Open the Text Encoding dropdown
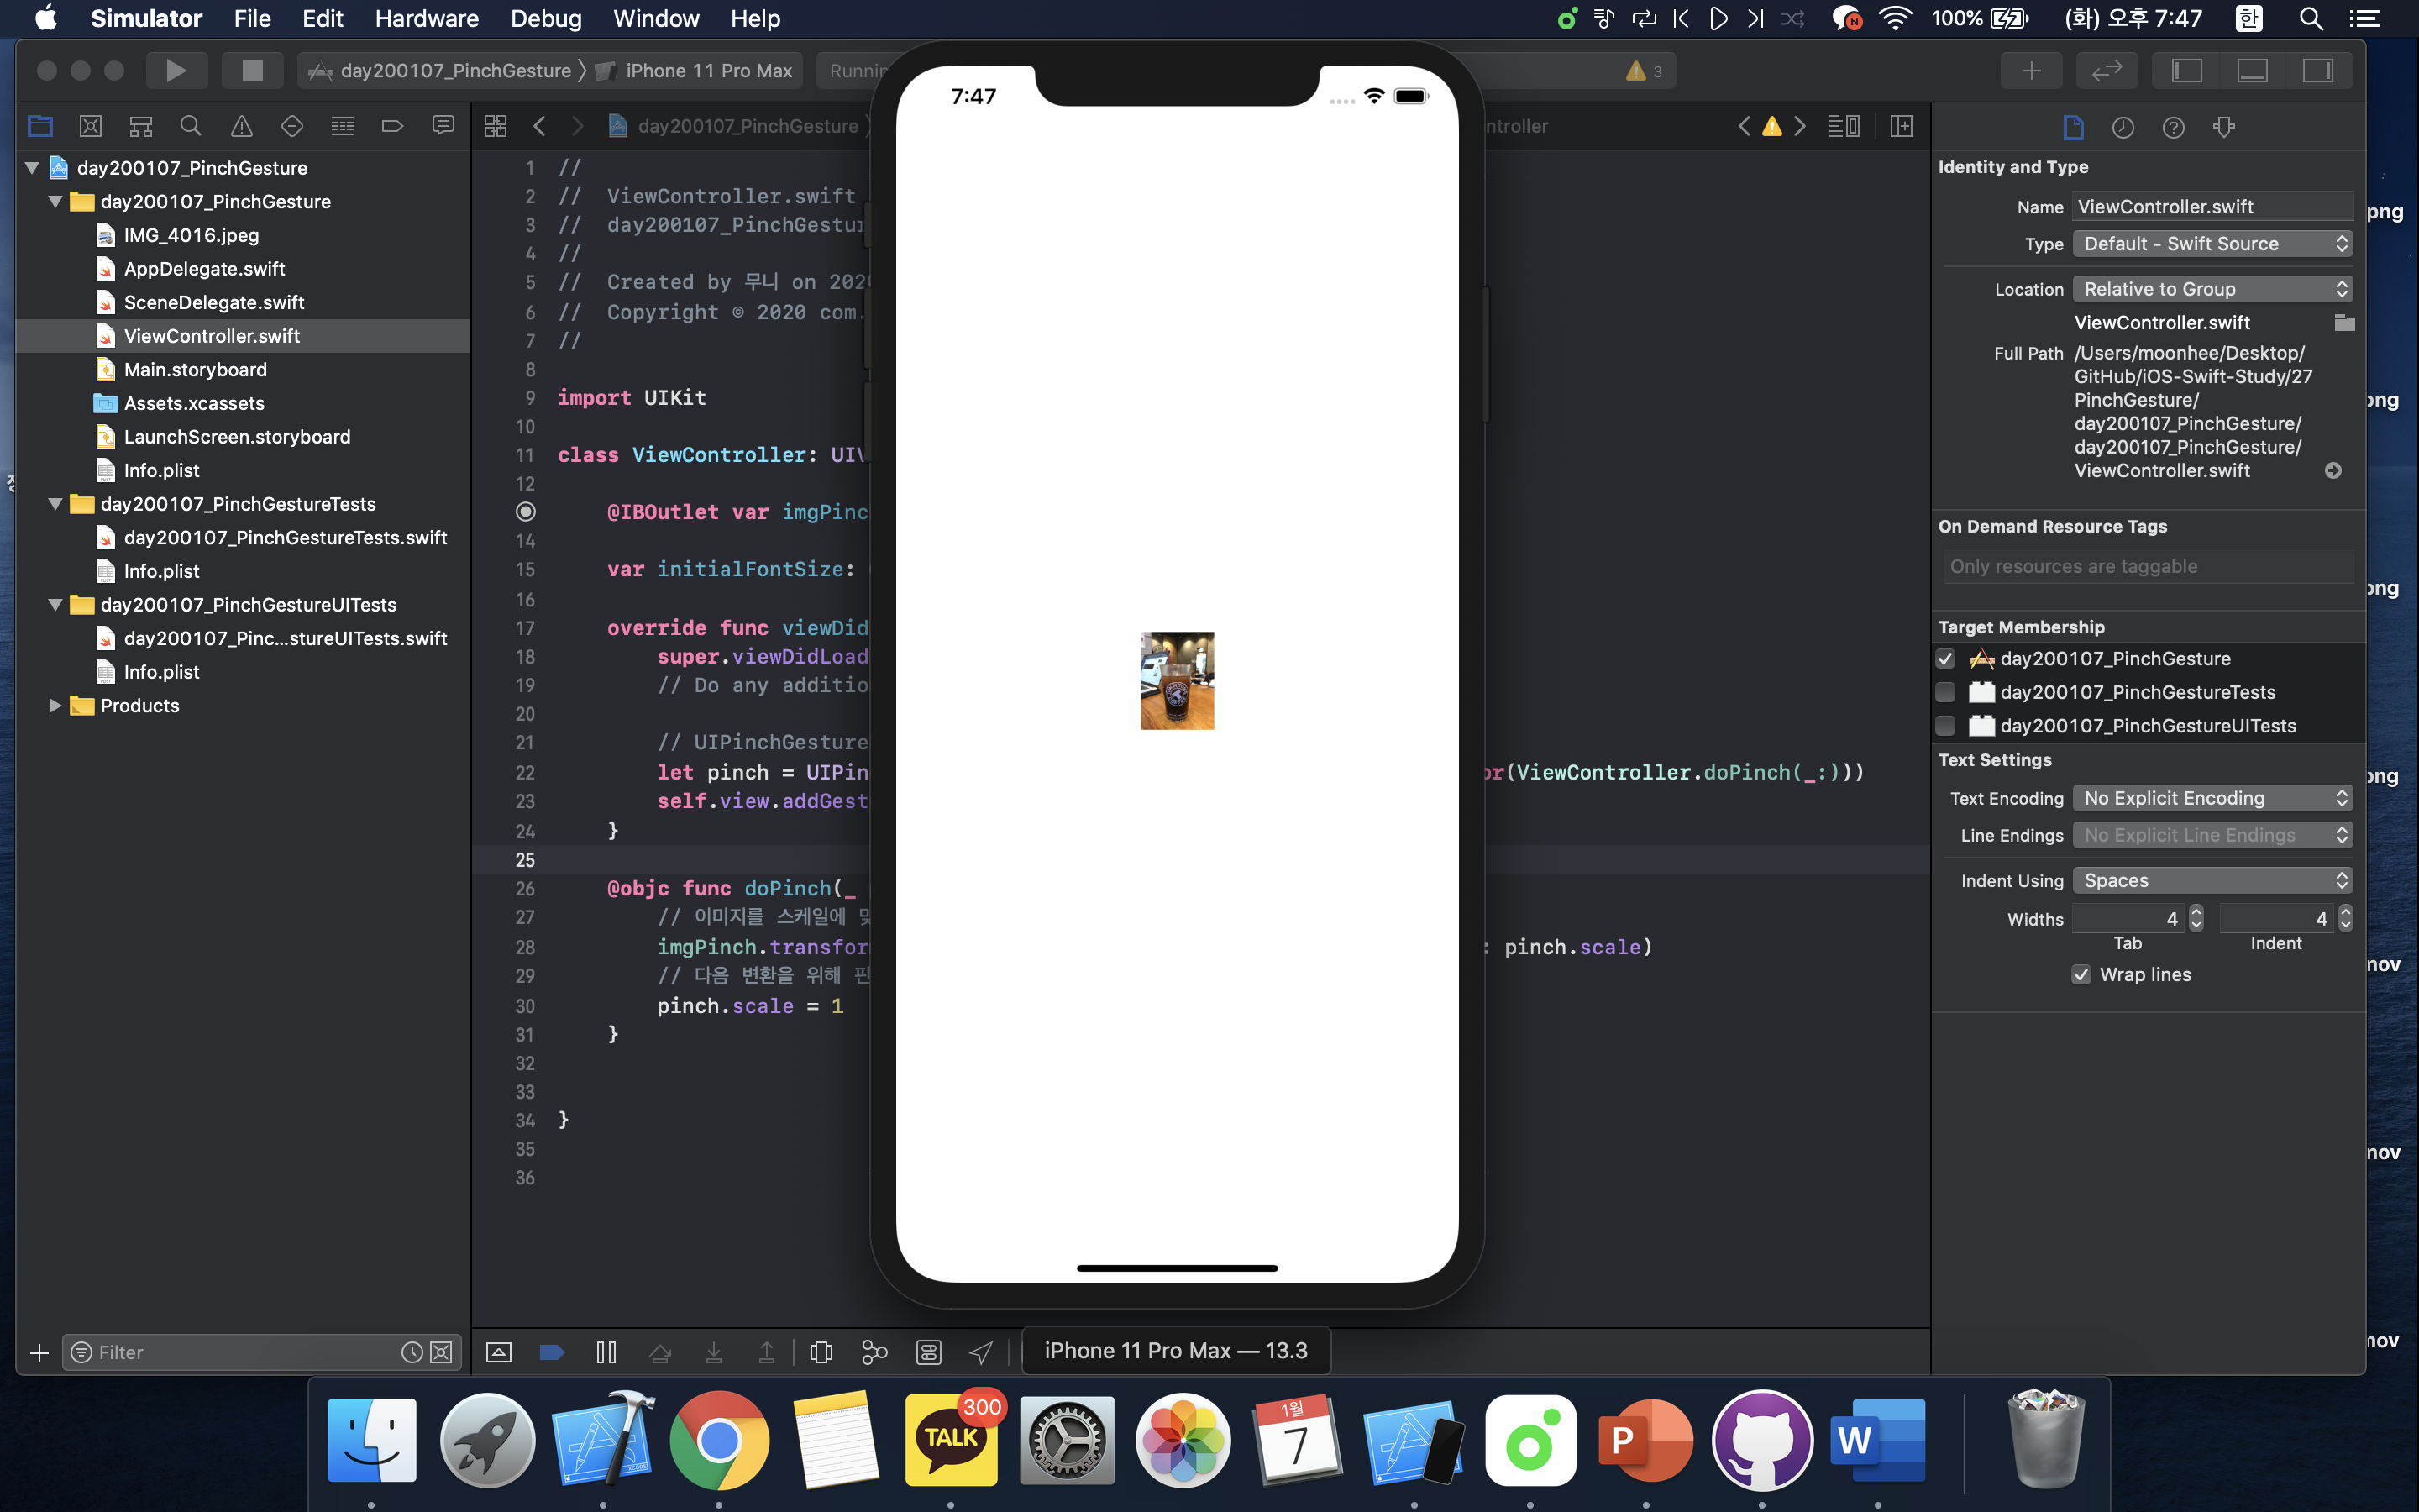This screenshot has height=1512, width=2419. pyautogui.click(x=2212, y=798)
